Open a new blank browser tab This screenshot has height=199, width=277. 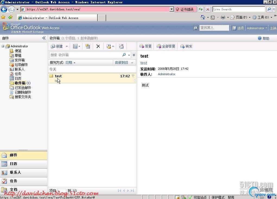pyautogui.click(x=102, y=18)
